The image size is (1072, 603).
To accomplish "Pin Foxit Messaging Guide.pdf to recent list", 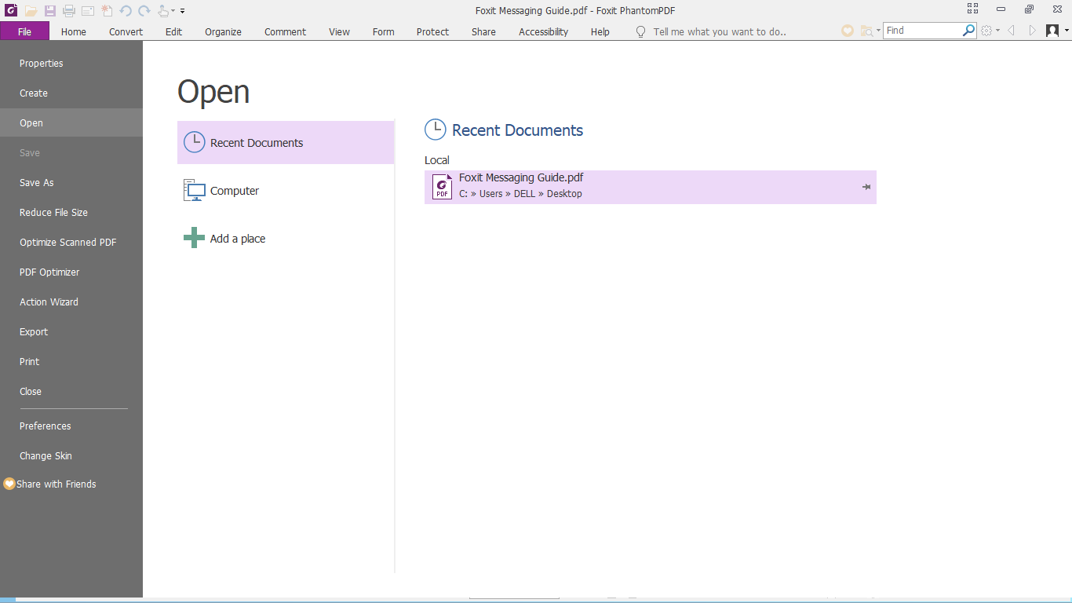I will [x=866, y=187].
